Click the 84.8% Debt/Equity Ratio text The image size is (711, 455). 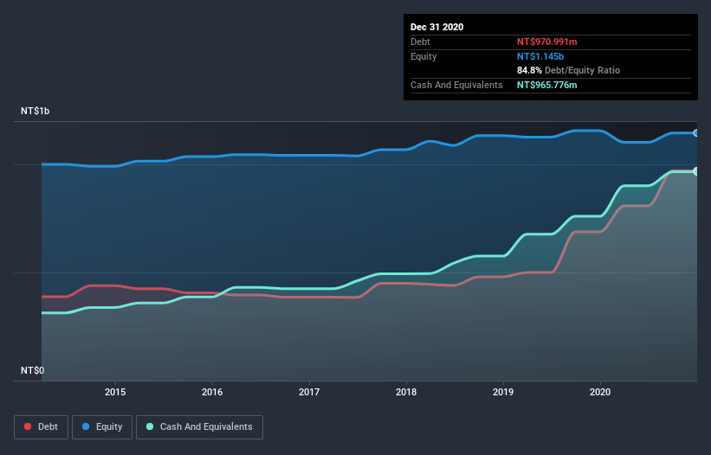point(568,70)
